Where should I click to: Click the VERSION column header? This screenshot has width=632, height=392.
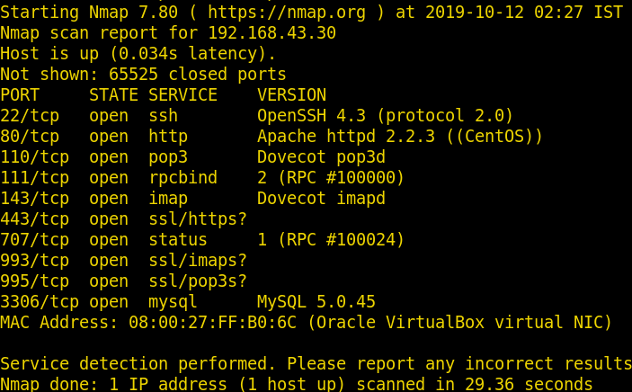(291, 94)
